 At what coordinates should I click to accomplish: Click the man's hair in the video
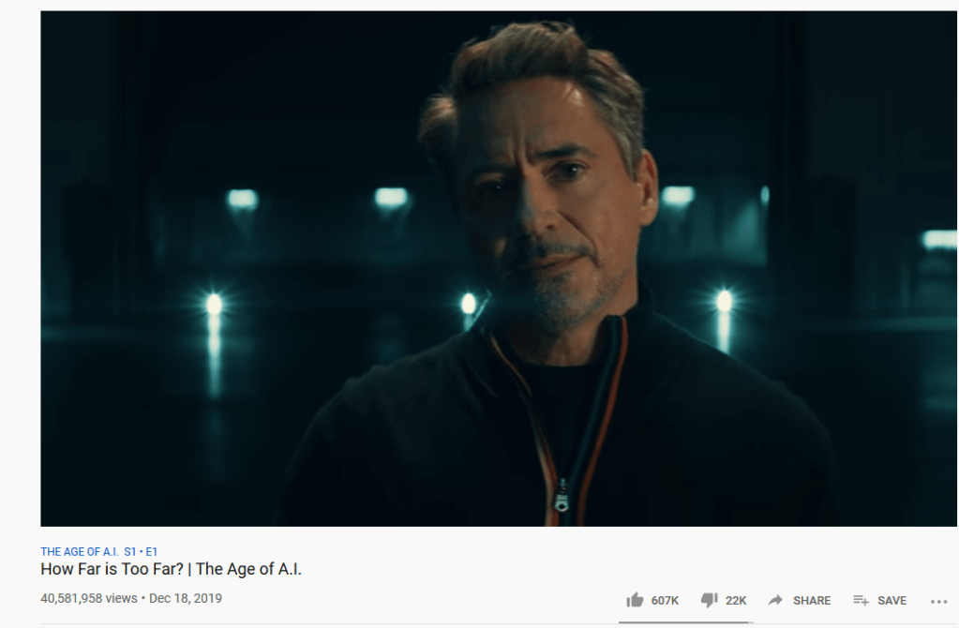(538, 67)
